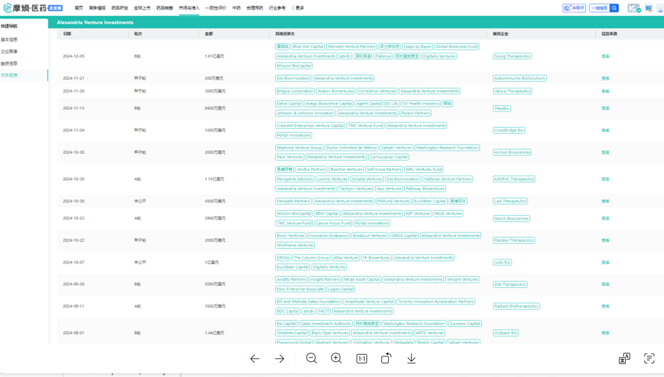Click the Qatar Investment Authority tag
664x377 pixels.
coord(326,323)
